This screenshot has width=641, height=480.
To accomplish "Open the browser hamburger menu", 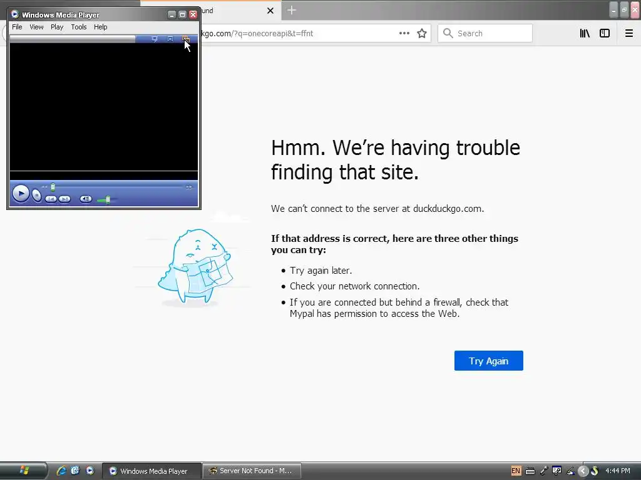I will (628, 33).
